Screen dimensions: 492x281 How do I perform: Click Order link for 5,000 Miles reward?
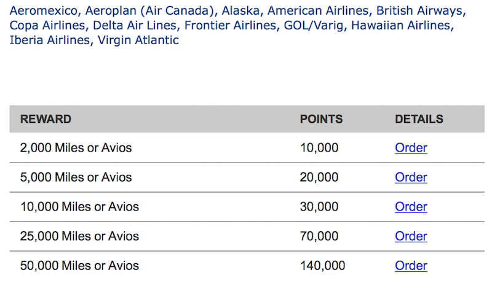click(x=411, y=177)
